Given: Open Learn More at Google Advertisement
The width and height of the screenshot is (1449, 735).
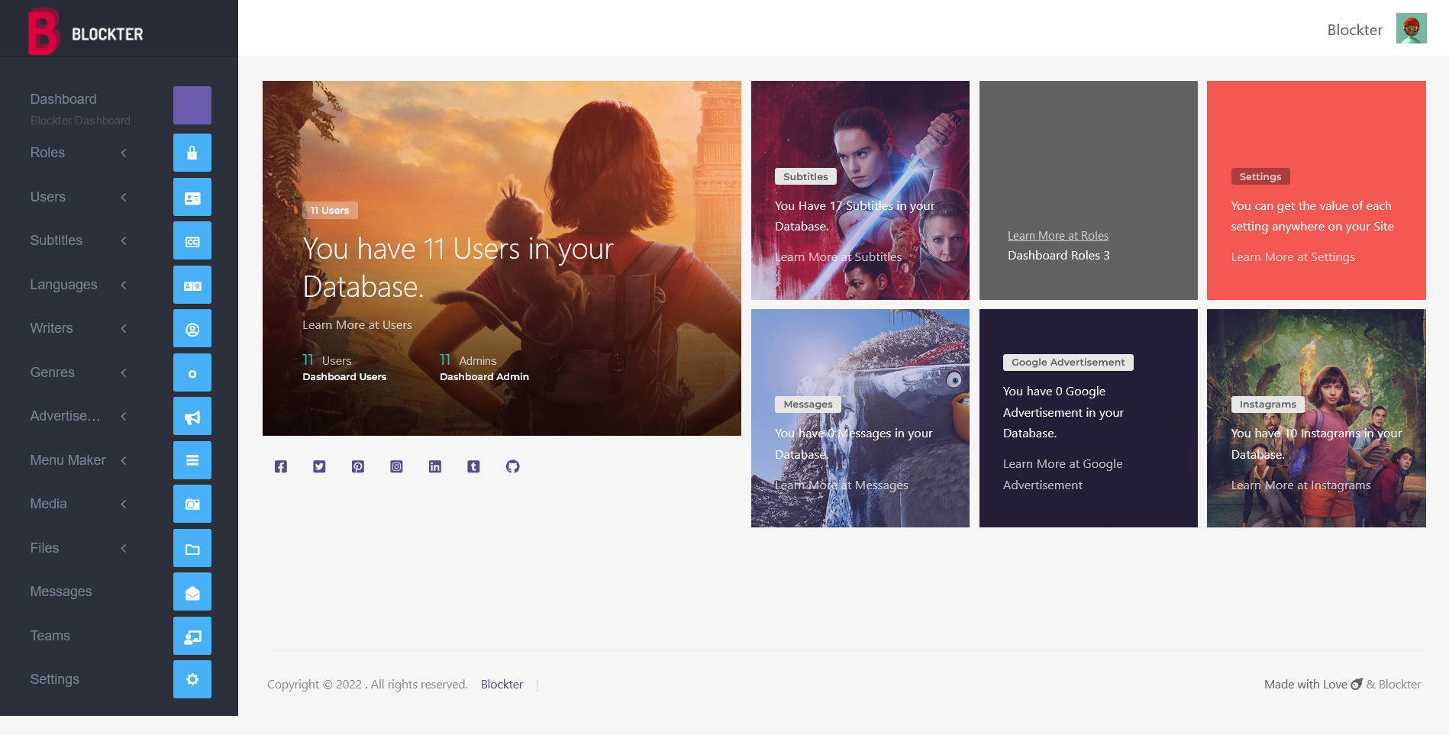Looking at the screenshot, I should pos(1063,475).
